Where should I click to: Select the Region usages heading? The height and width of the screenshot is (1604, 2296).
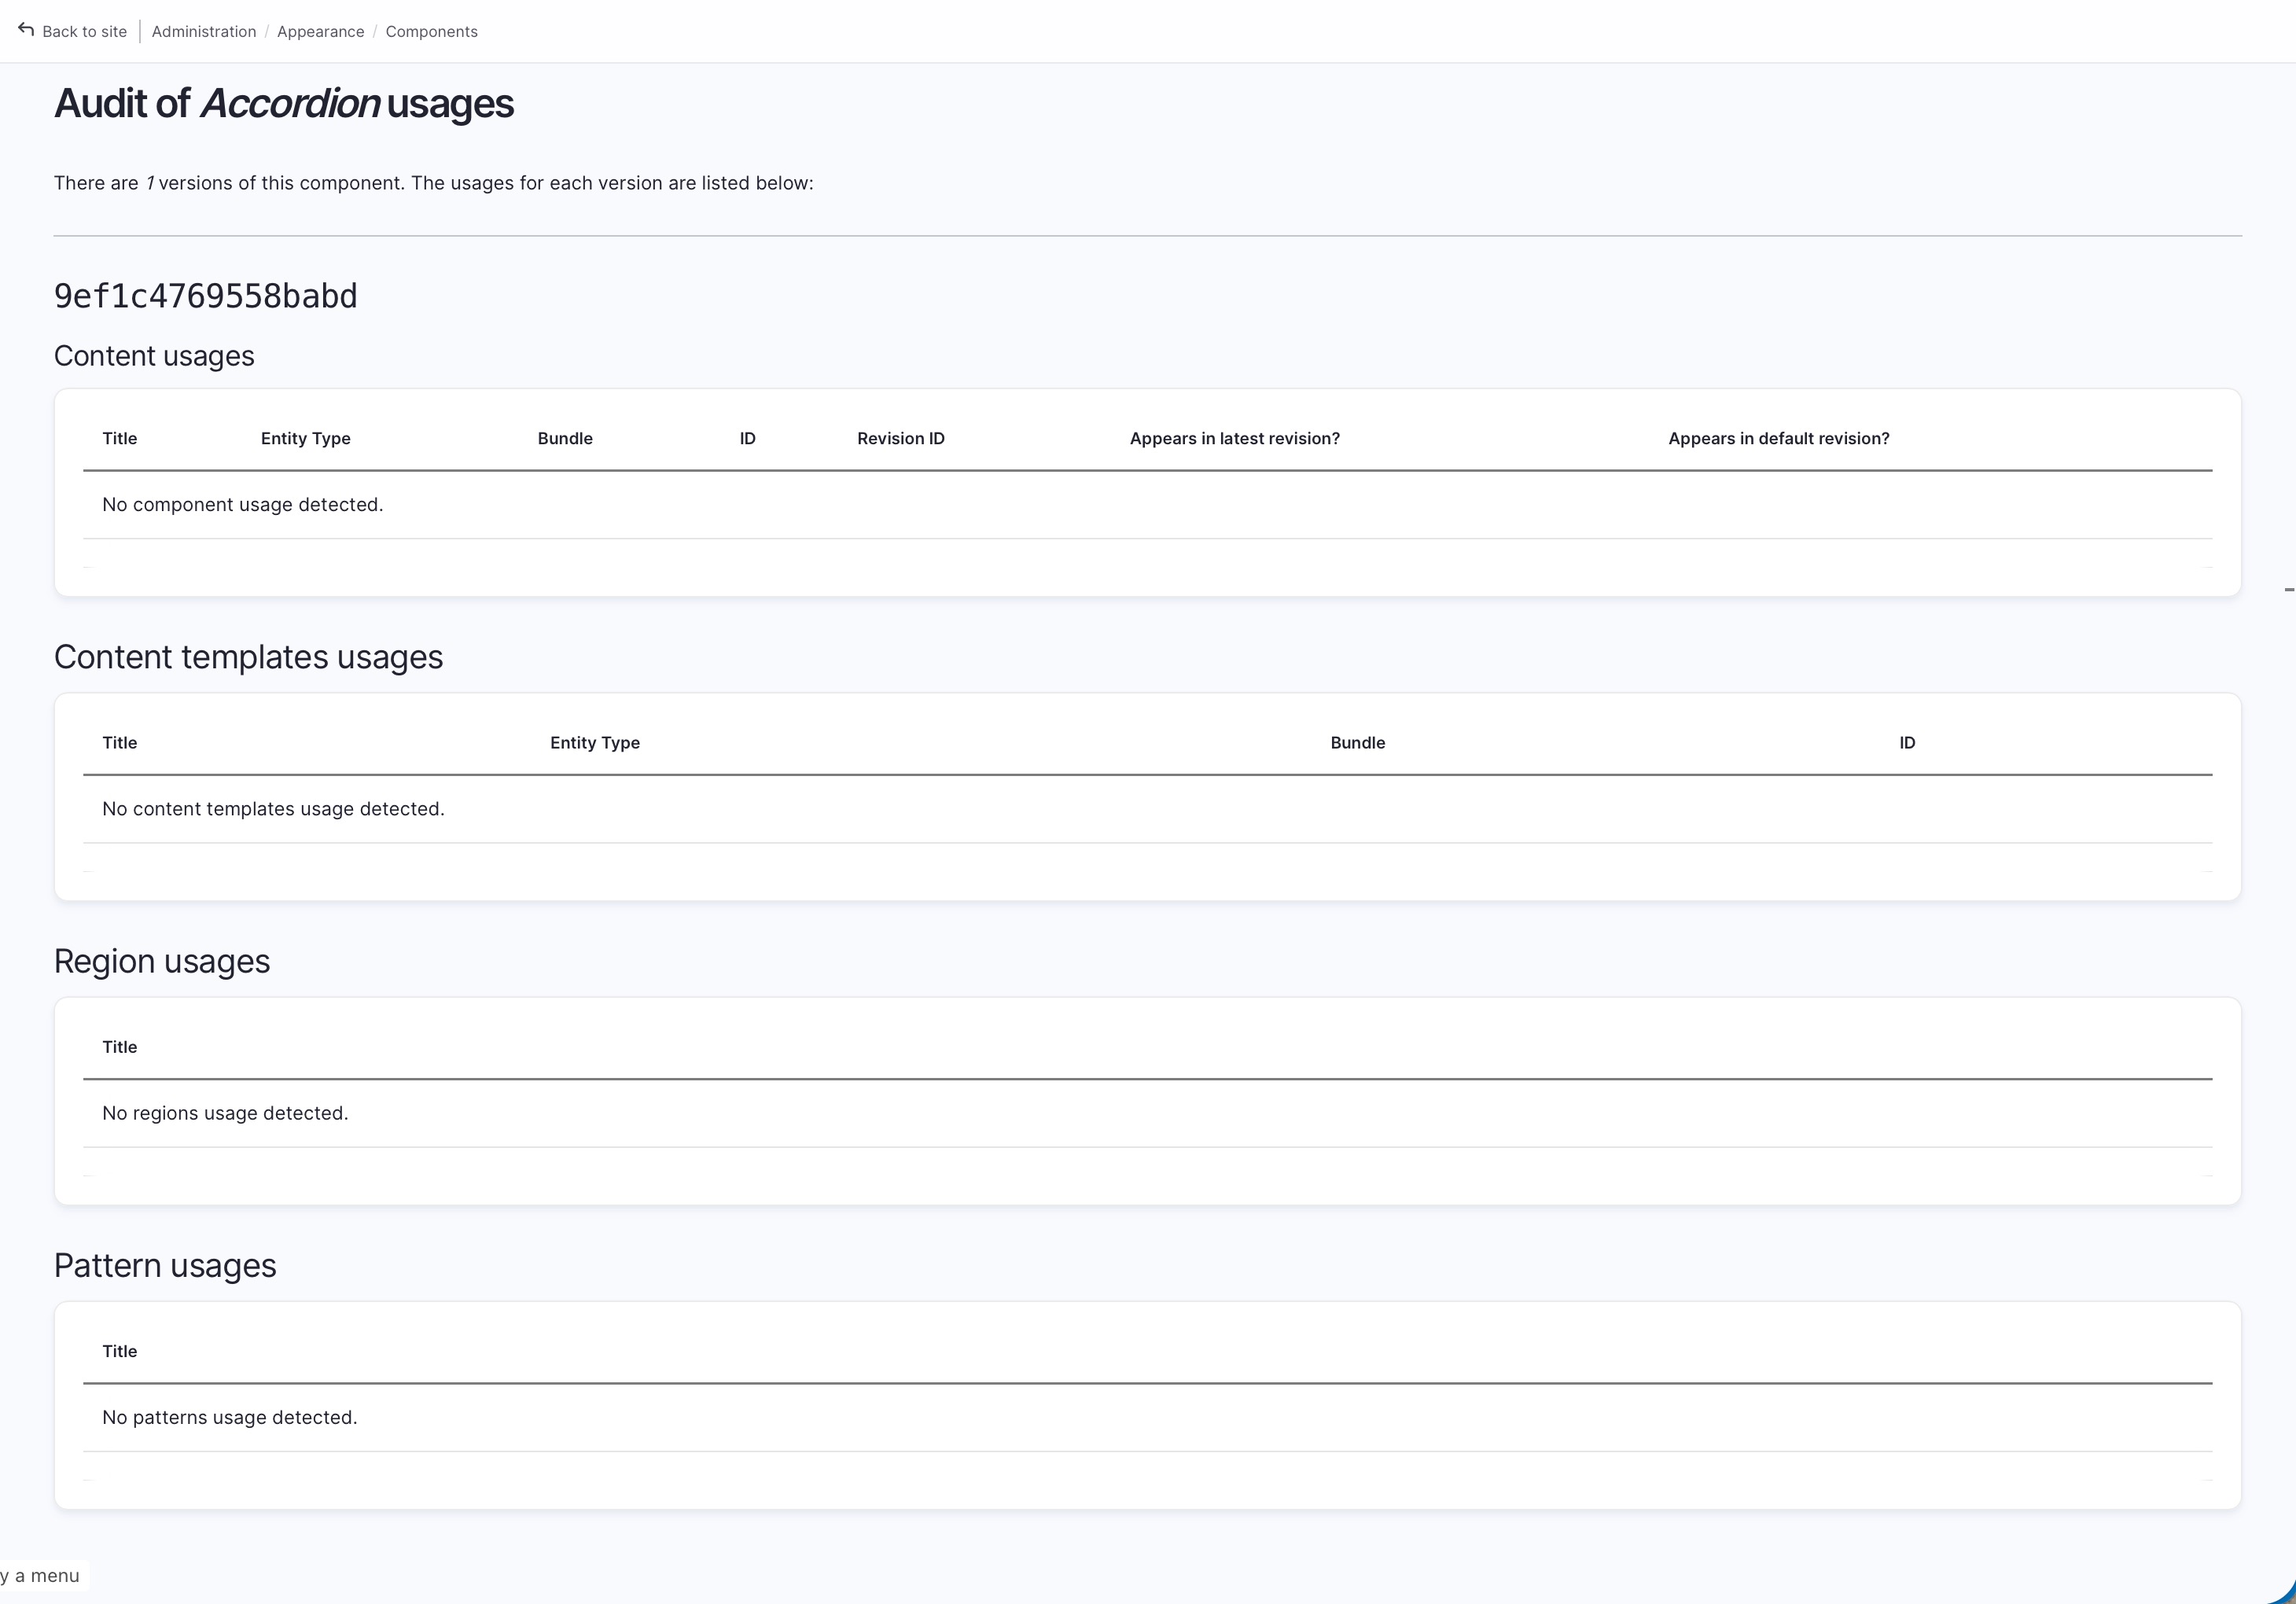(162, 961)
